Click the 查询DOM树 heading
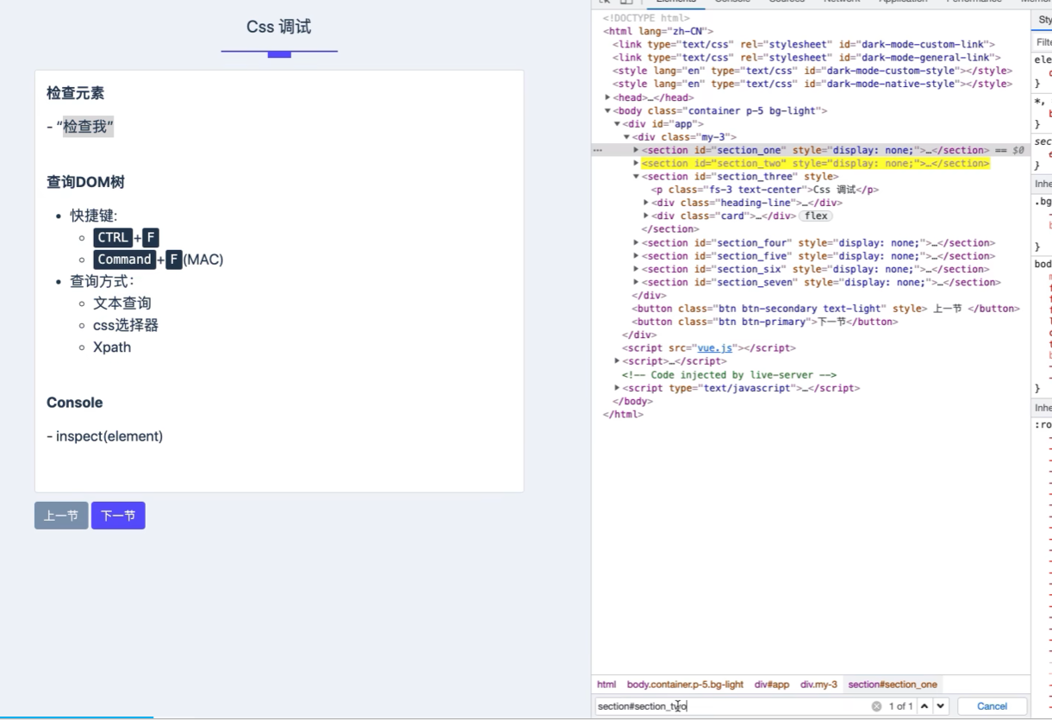The width and height of the screenshot is (1052, 720). pyautogui.click(x=85, y=182)
